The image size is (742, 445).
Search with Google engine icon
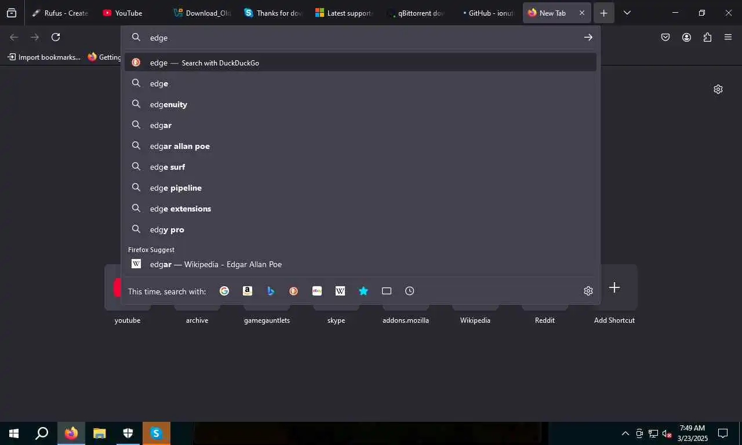224,291
